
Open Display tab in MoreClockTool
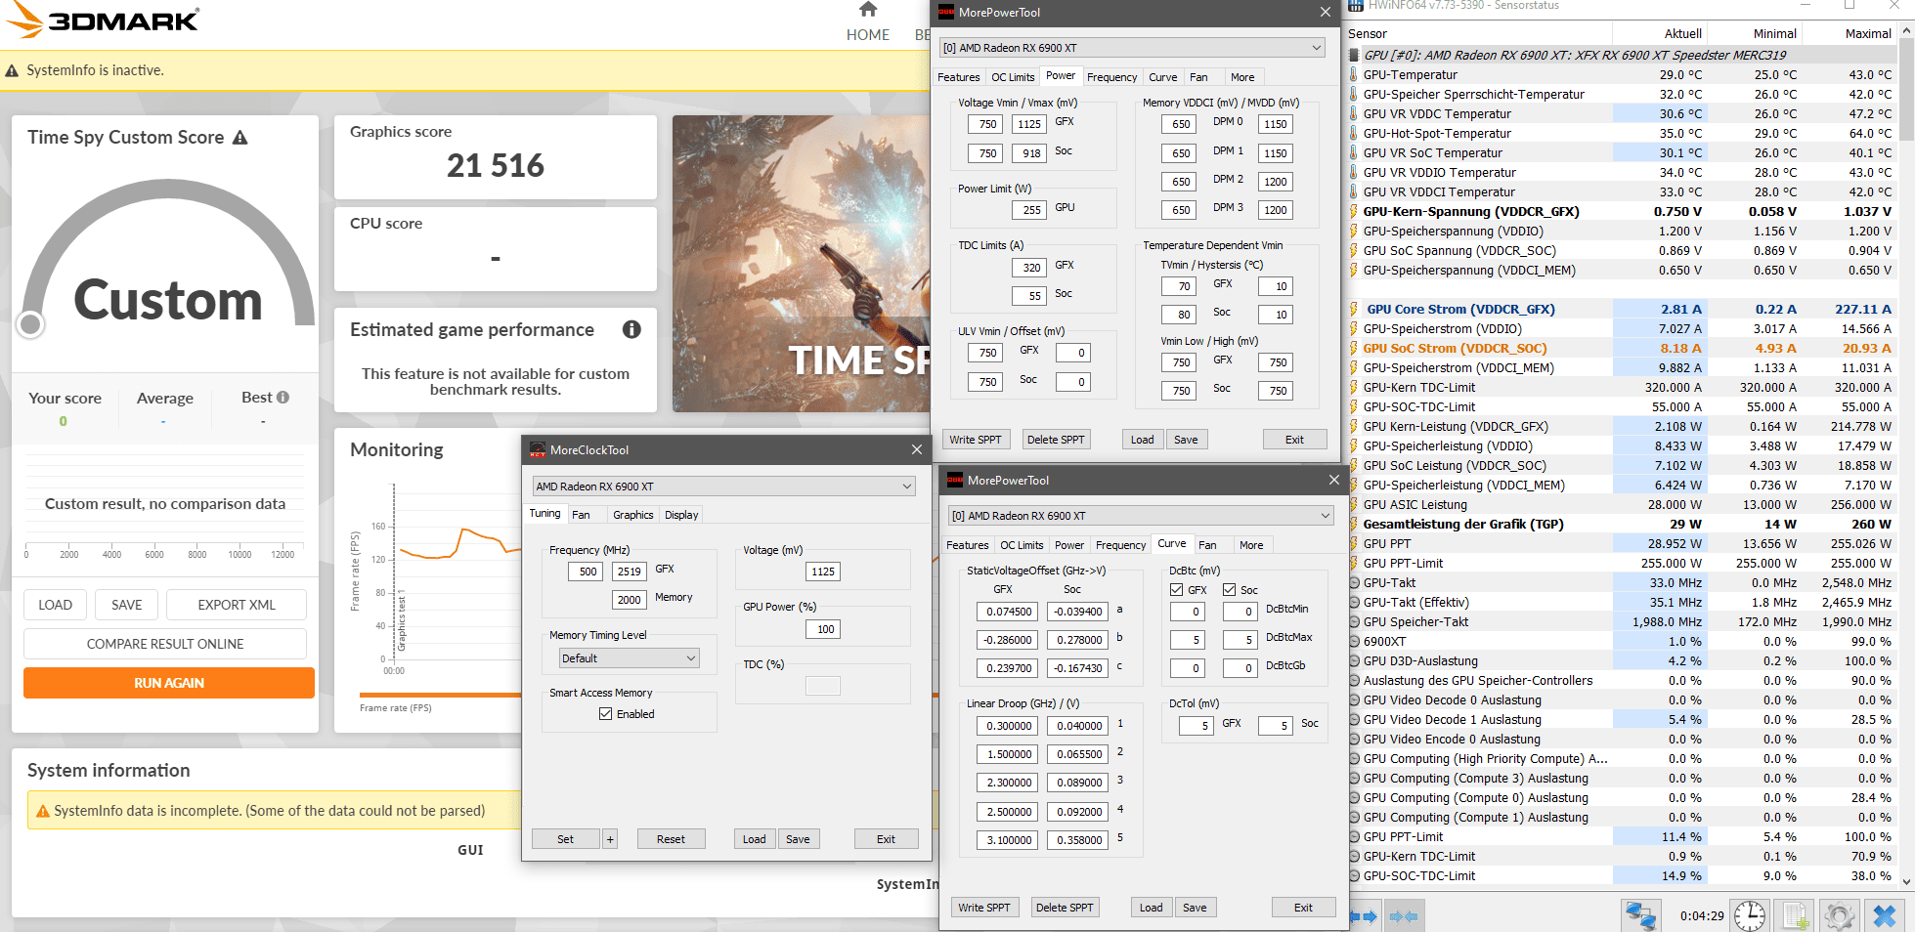[681, 515]
